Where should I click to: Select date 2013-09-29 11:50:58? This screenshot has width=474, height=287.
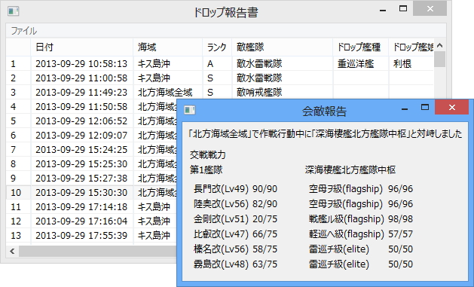pyautogui.click(x=81, y=107)
